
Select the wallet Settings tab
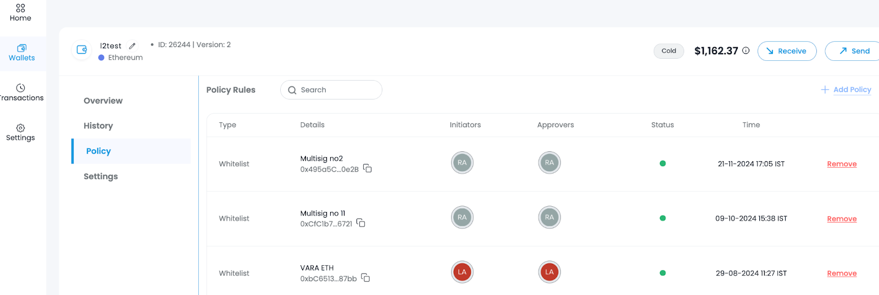tap(101, 177)
